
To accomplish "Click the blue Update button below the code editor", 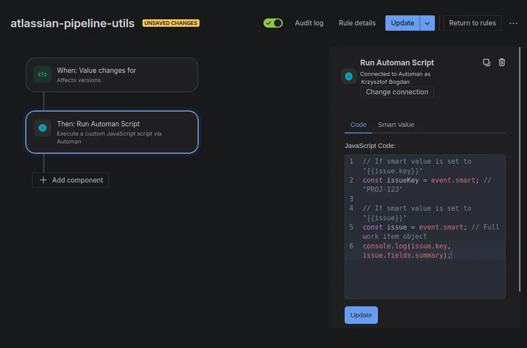I will [x=361, y=315].
